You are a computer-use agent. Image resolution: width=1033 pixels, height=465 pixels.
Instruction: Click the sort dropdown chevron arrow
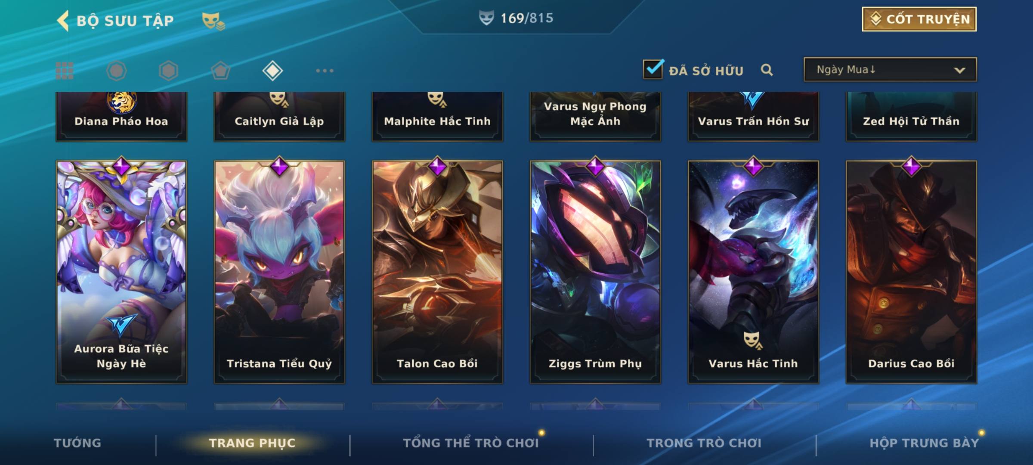click(959, 70)
